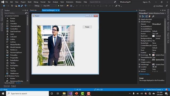Image resolution: width=170 pixels, height=96 pixels.
Task: Click the Choose Image link
Action: coord(144,74)
